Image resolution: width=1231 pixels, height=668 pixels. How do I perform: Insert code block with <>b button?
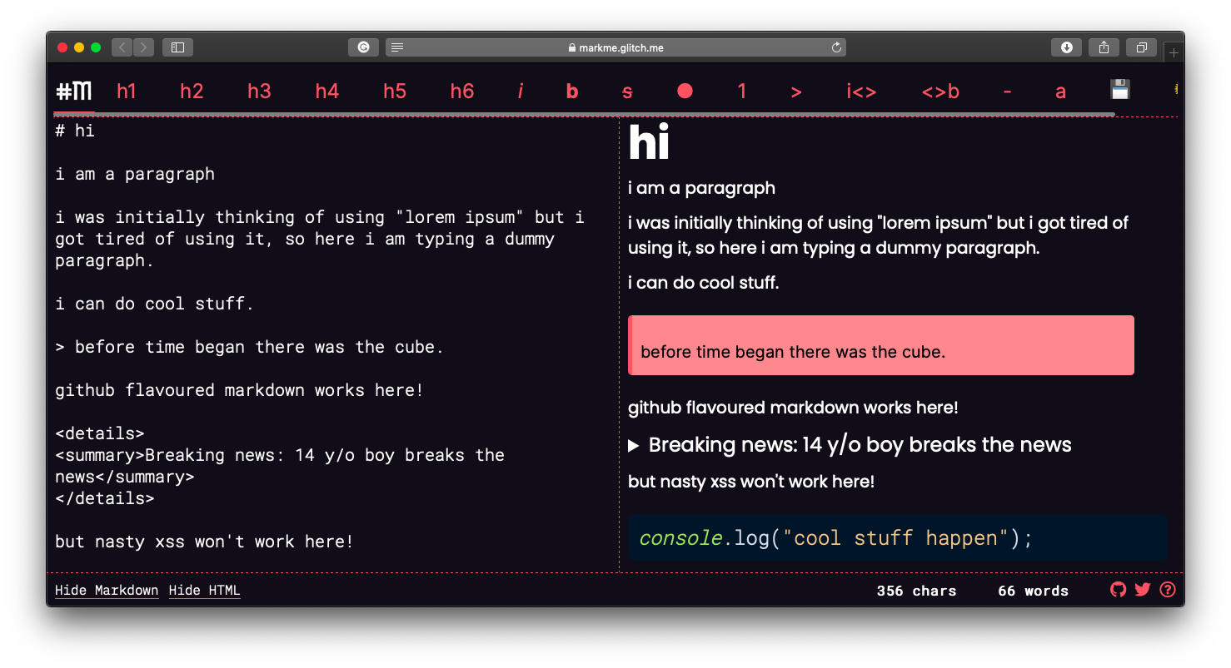coord(940,91)
